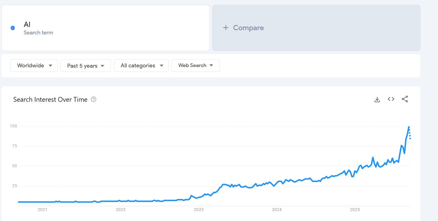Open help tooltip beside Search Interest title

click(94, 99)
